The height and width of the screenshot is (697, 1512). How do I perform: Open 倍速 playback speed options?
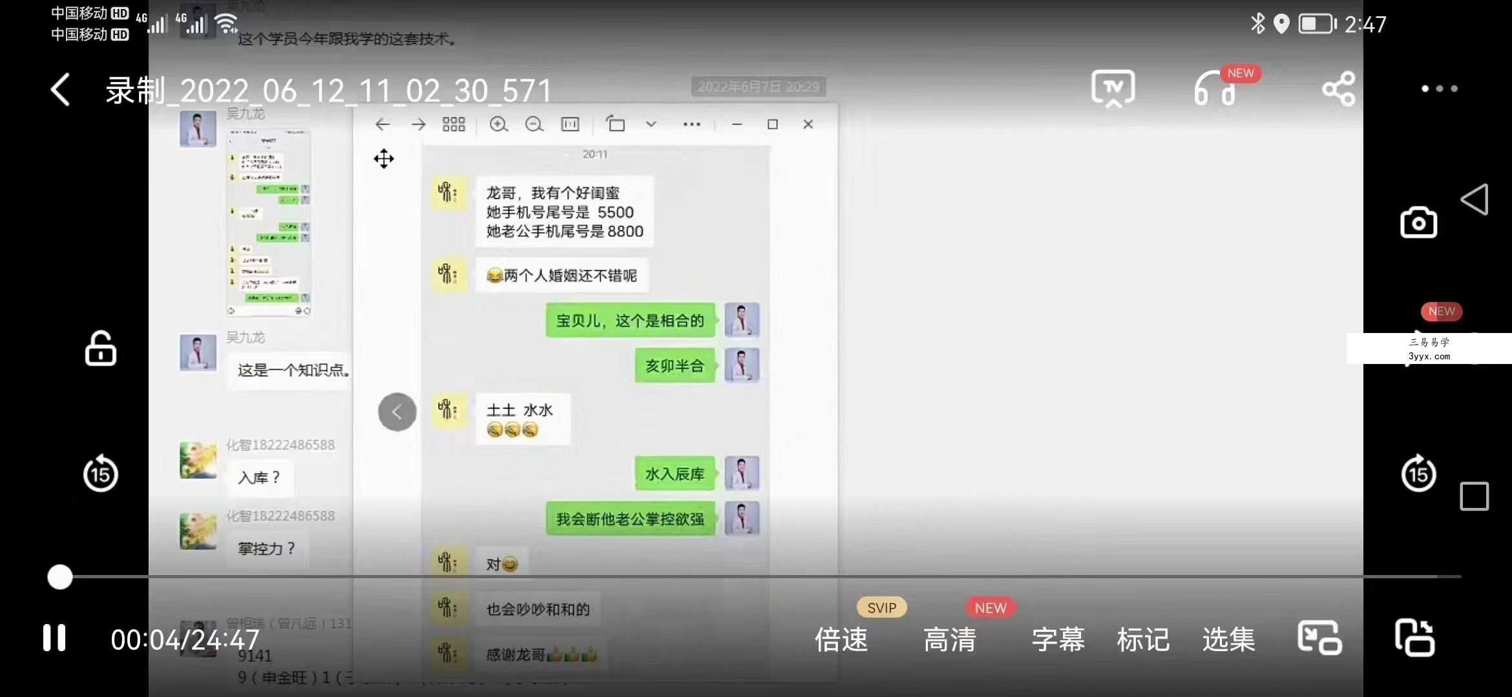tap(841, 640)
